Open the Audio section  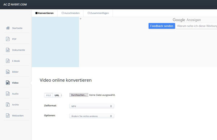15,93
